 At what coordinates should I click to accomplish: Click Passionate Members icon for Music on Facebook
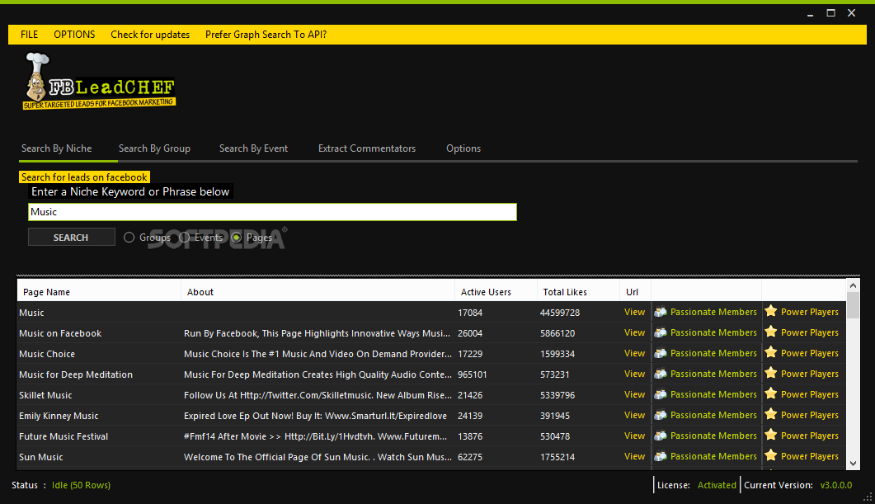(x=660, y=332)
